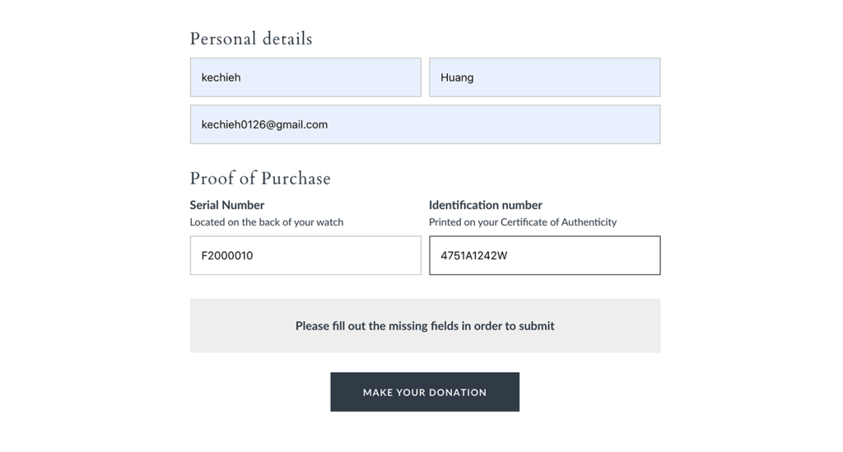The height and width of the screenshot is (452, 843).
Task: Click the Identification number label
Action: [x=486, y=205]
